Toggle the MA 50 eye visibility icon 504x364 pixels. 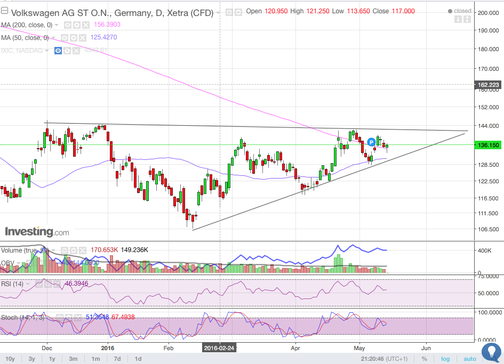[65, 38]
